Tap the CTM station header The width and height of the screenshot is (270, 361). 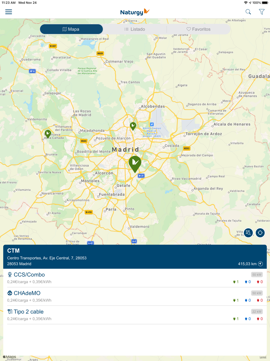(135, 257)
